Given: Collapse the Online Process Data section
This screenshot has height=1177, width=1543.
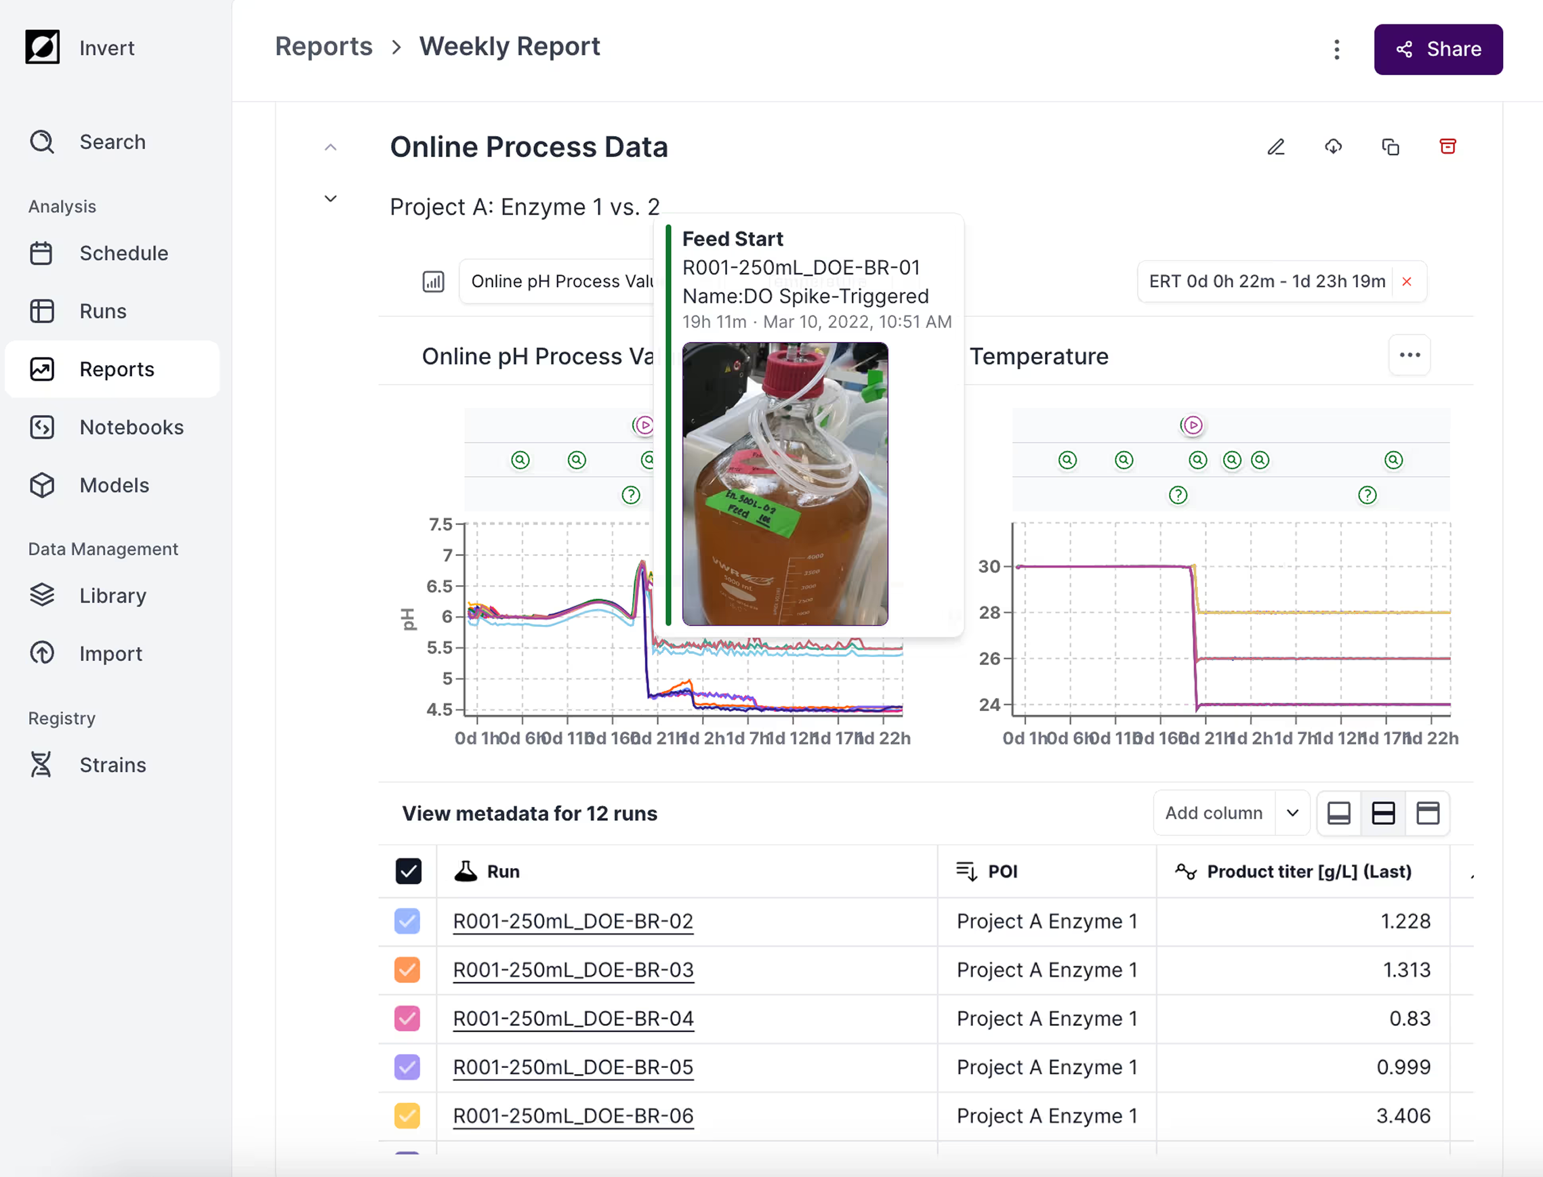Looking at the screenshot, I should pos(331,147).
